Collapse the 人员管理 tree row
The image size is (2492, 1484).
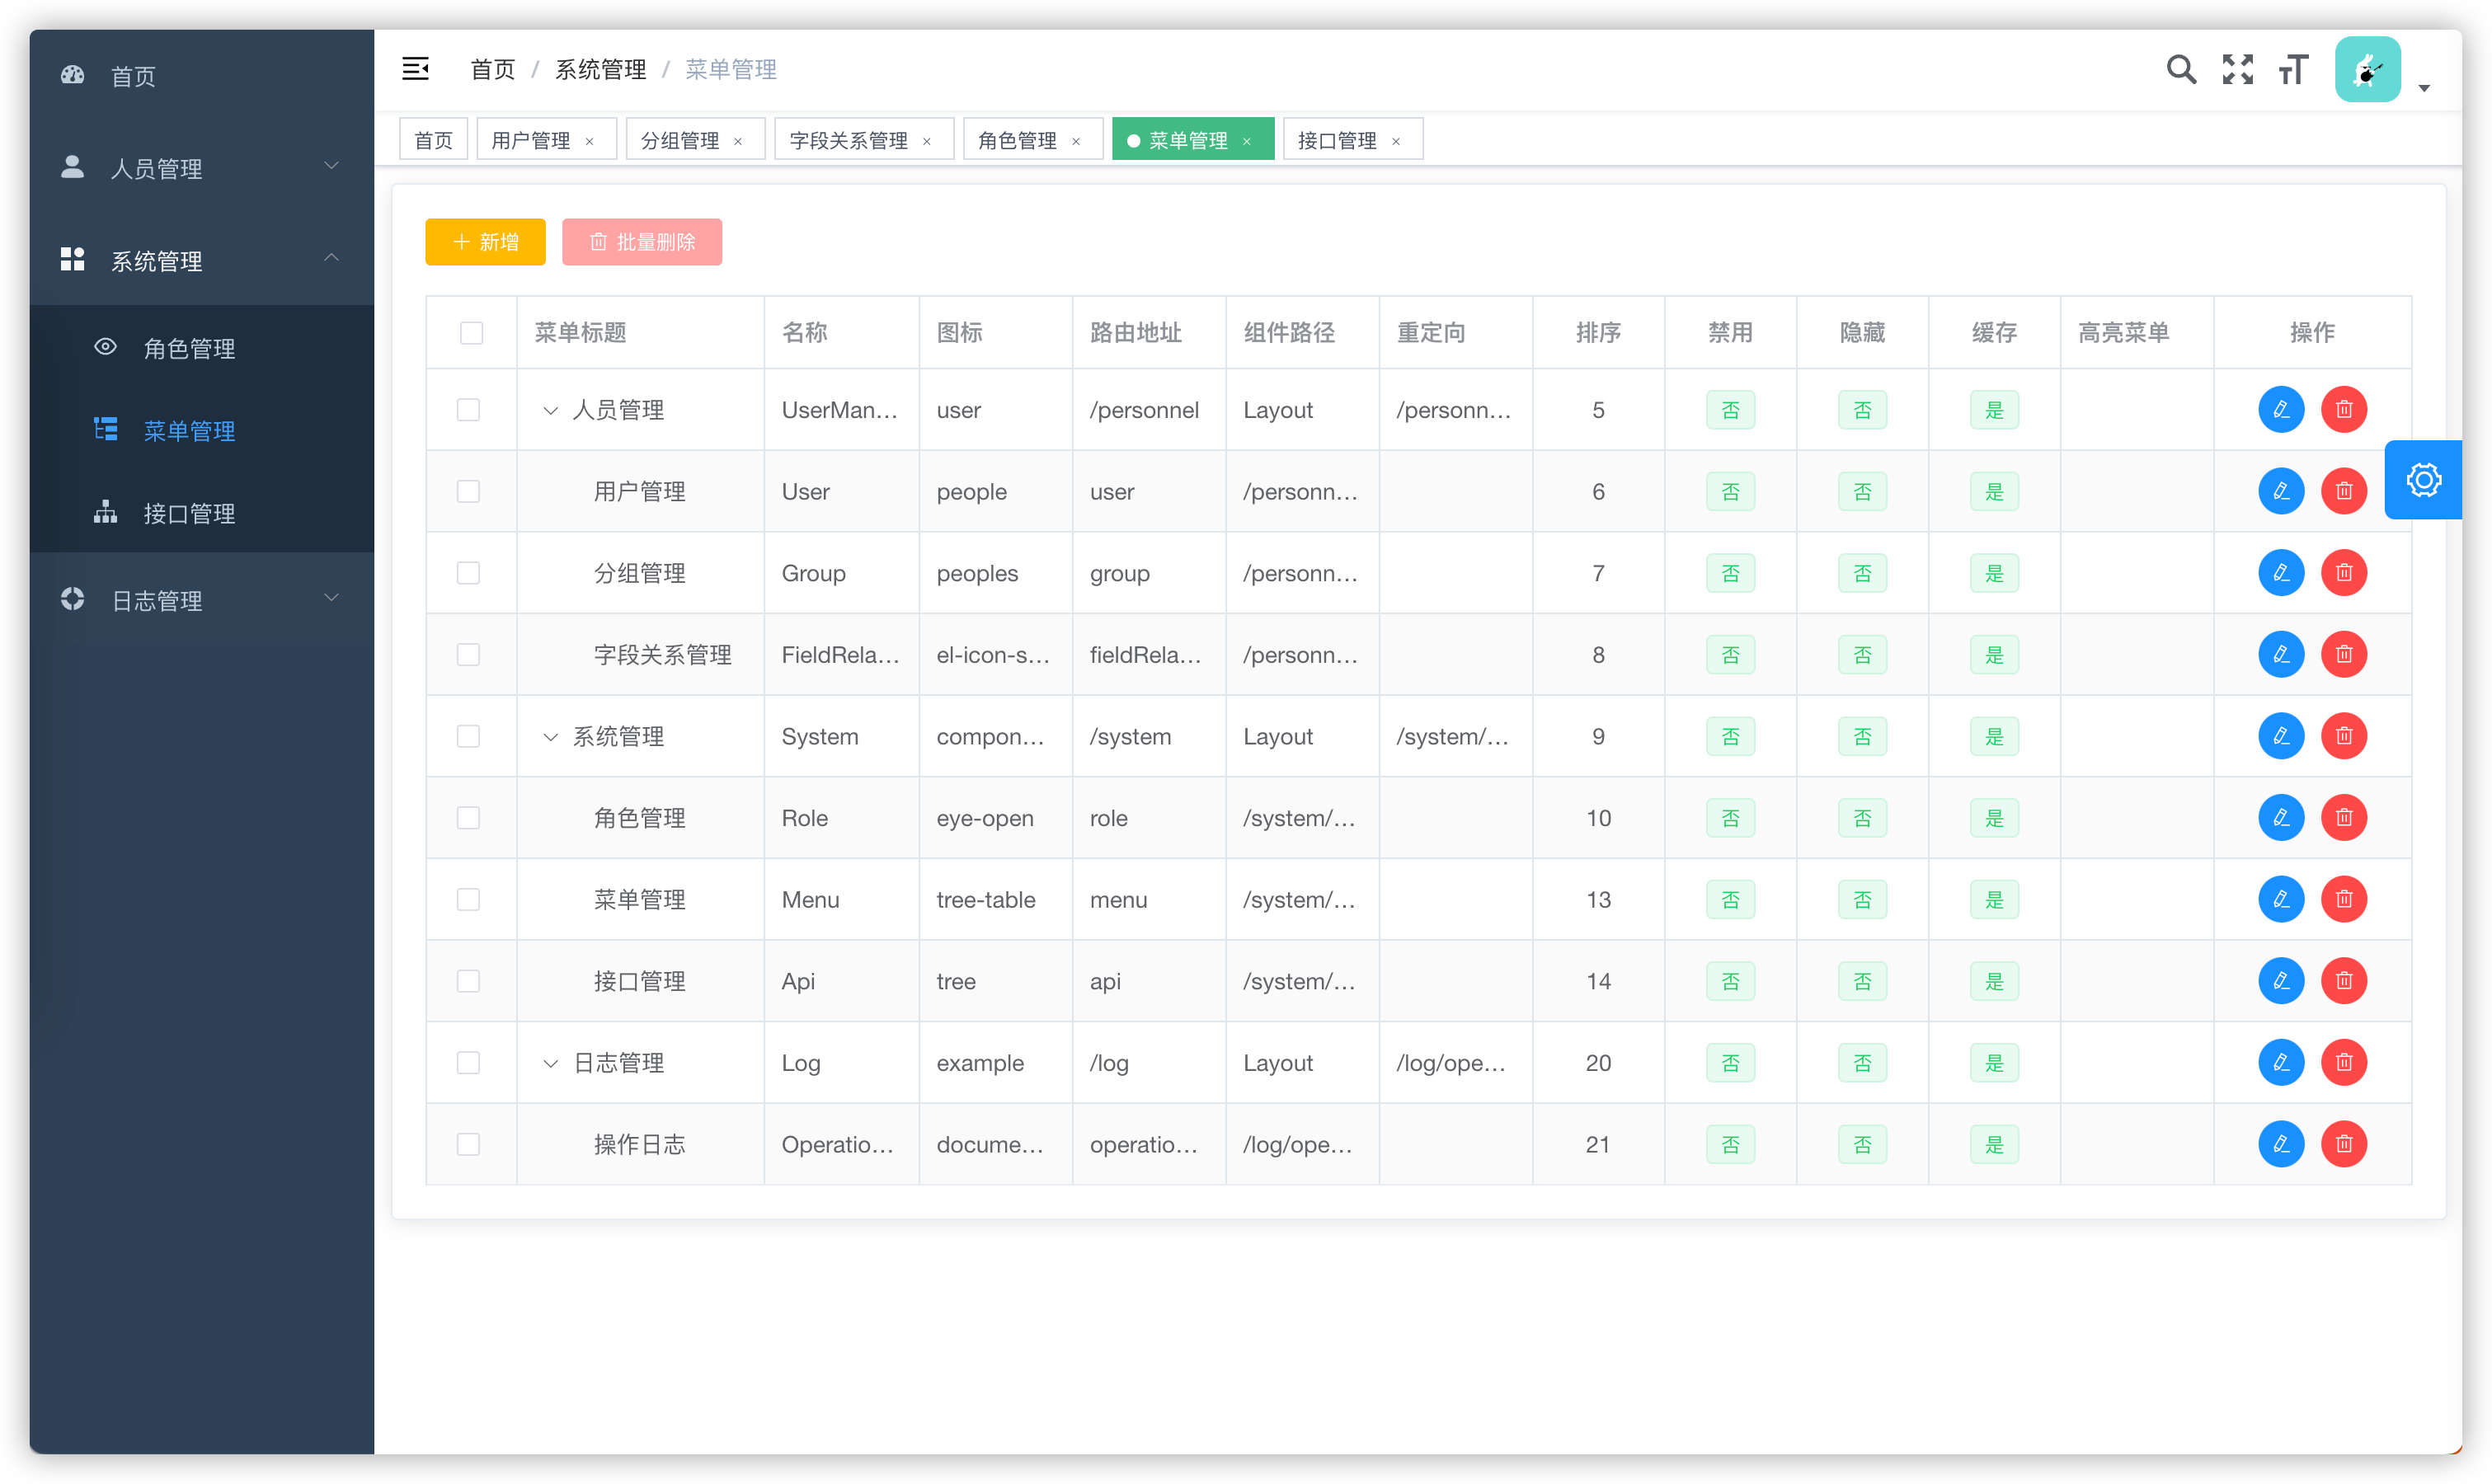click(x=550, y=410)
